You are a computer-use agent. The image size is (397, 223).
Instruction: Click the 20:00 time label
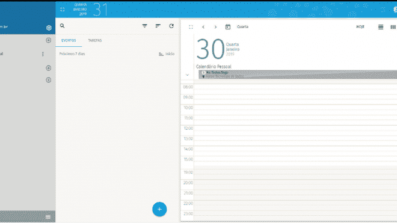(x=188, y=183)
